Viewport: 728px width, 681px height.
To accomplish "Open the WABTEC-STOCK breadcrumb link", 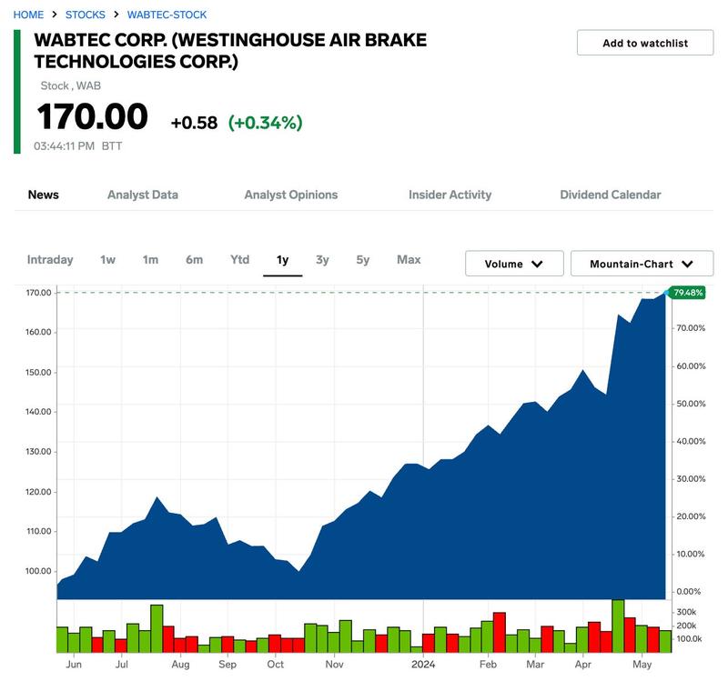I will (167, 15).
